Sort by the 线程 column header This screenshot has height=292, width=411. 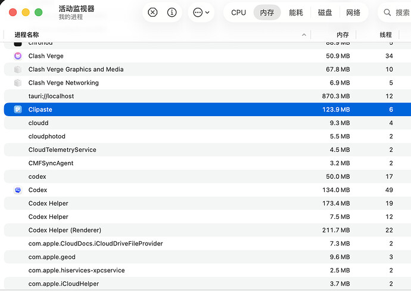(x=385, y=35)
